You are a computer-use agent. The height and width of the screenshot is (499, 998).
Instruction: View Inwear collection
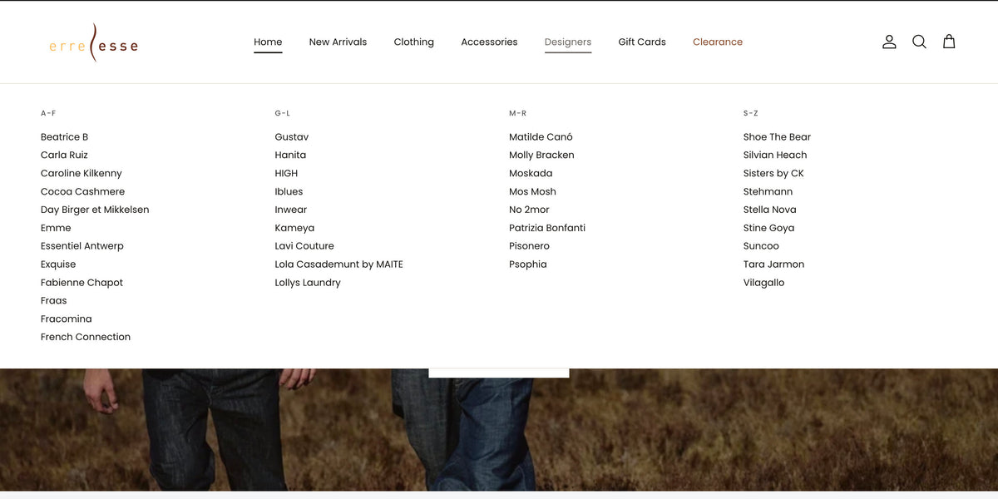[x=291, y=210]
